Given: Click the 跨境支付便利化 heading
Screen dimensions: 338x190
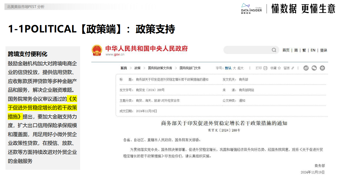Looking at the screenshot, I should click(28, 54).
